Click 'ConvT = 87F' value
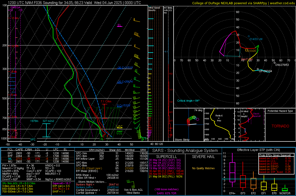 coord(34,171)
